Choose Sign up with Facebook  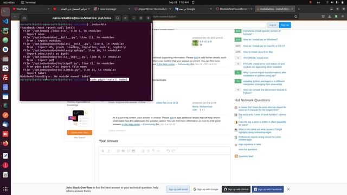pyautogui.click(x=268, y=189)
